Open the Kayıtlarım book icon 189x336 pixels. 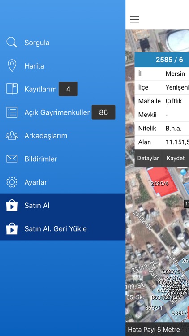click(12, 89)
